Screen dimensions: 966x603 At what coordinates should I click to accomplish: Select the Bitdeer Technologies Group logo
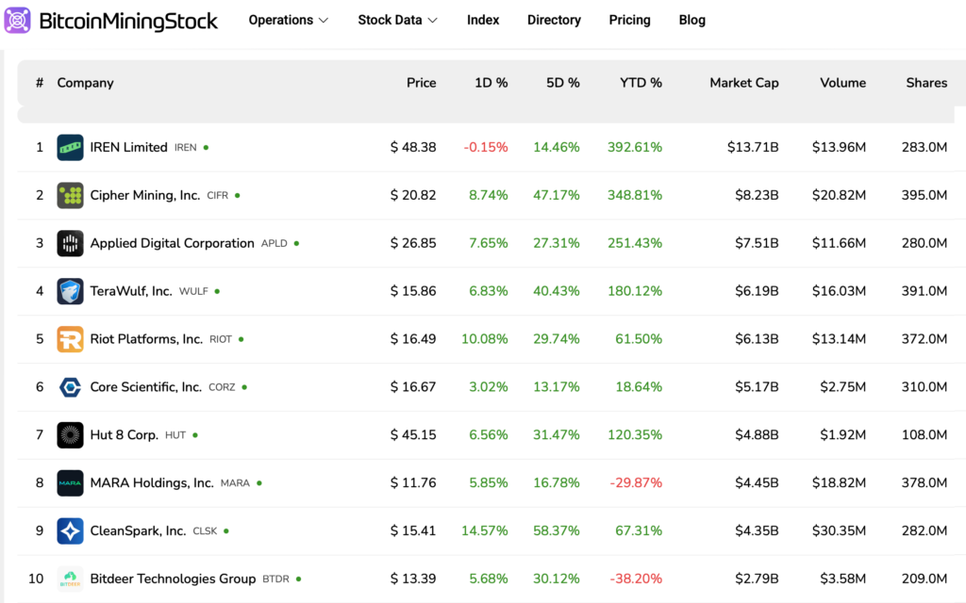click(x=70, y=579)
